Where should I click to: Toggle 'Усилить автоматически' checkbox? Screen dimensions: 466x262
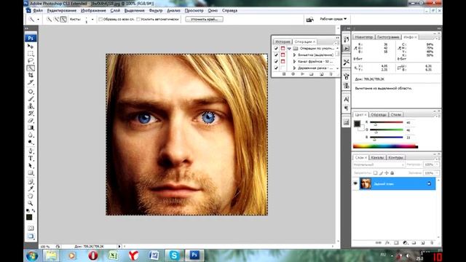point(138,20)
